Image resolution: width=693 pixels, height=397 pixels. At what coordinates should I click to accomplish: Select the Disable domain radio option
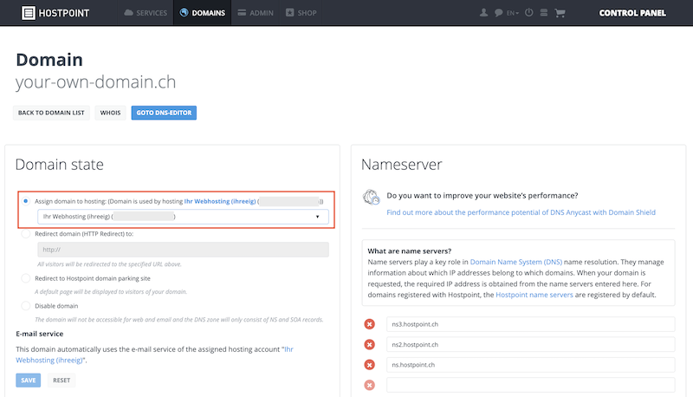pos(26,305)
